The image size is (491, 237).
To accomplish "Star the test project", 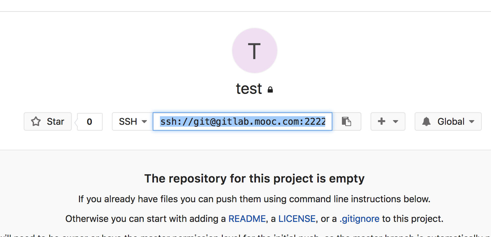I will [47, 121].
